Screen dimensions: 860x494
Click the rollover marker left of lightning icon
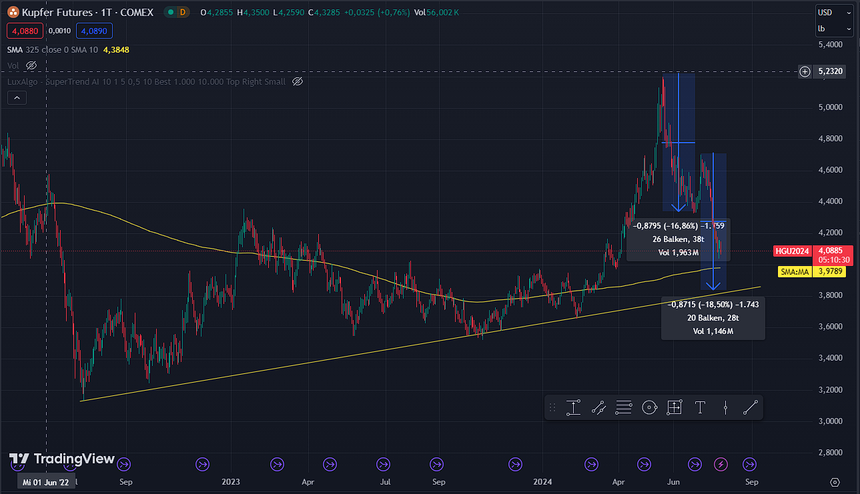click(695, 464)
